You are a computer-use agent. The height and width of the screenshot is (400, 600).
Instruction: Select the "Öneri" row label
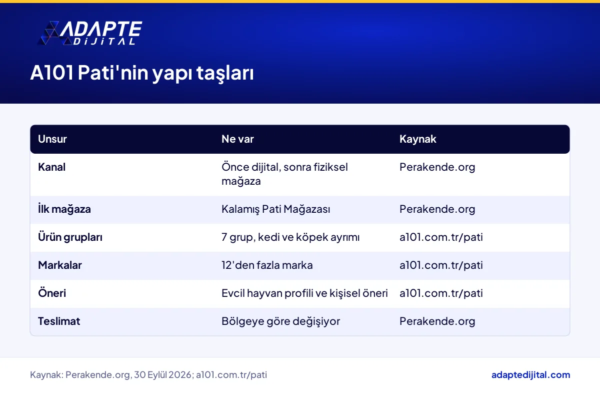coord(52,293)
